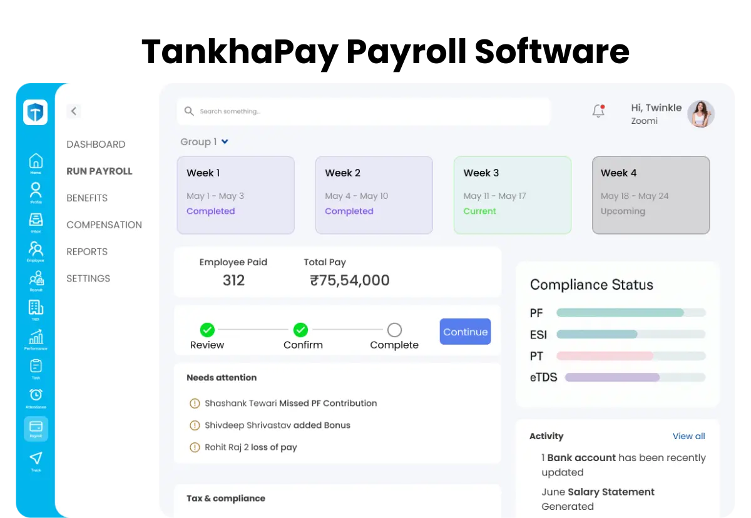The image size is (751, 518).
Task: Click the eTDS compliance progress bar
Action: click(635, 378)
